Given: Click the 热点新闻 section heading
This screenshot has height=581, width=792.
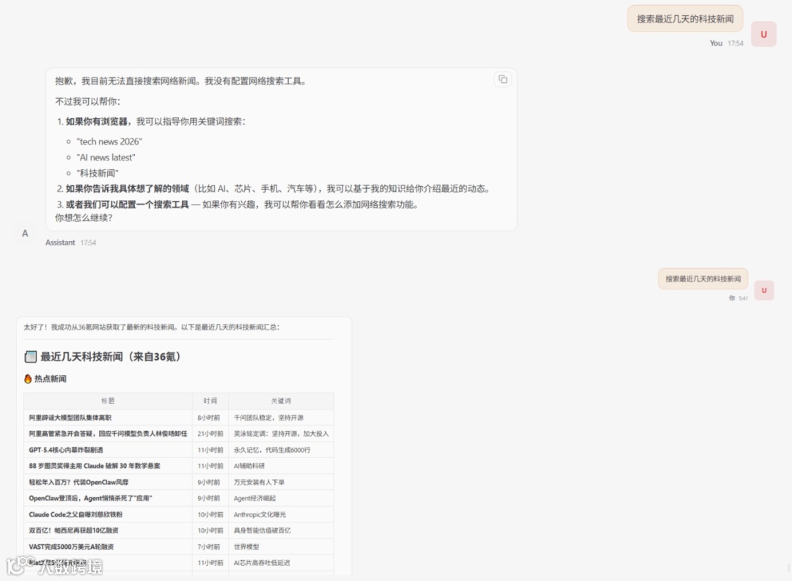Looking at the screenshot, I should (50, 379).
